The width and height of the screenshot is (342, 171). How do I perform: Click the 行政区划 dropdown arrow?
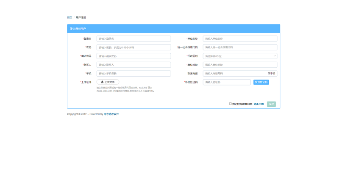pos(275,56)
